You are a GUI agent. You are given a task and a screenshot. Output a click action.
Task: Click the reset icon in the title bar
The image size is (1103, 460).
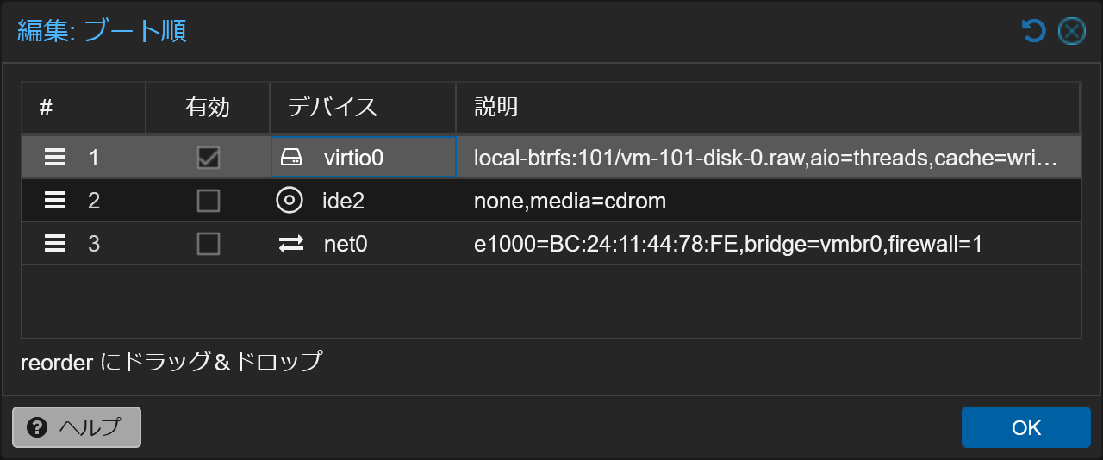tap(1033, 32)
